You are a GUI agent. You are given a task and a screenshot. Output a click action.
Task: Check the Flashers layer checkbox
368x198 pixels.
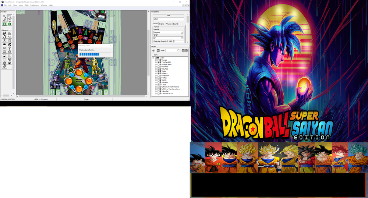pyautogui.click(x=158, y=67)
